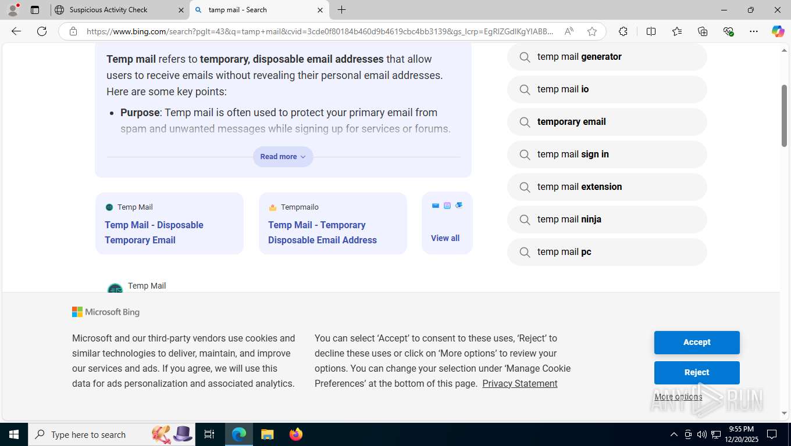791x446 pixels.
Task: Select temp mail sign in suggestion
Action: tap(607, 154)
